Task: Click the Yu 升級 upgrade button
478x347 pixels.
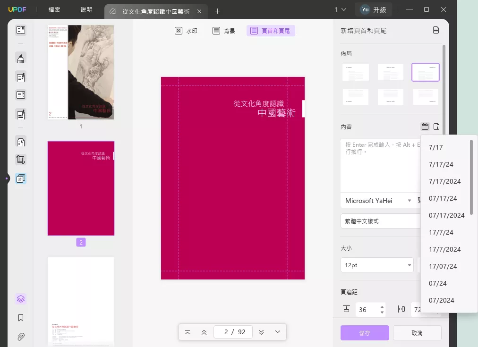Action: (x=374, y=10)
